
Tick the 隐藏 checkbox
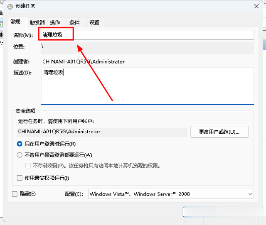pos(15,194)
